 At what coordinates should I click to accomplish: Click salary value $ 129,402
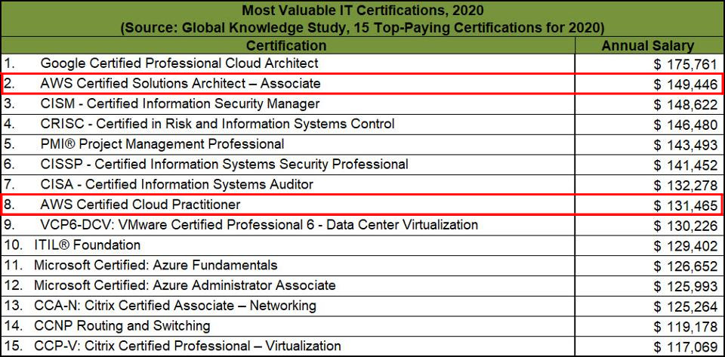click(x=685, y=247)
